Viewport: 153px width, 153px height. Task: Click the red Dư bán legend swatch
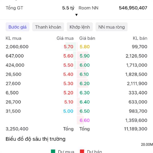(x=82, y=151)
